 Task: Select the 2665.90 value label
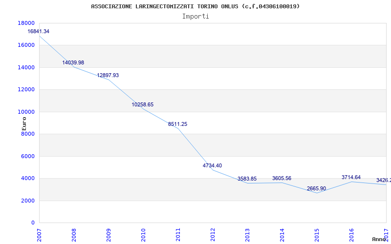(x=316, y=188)
